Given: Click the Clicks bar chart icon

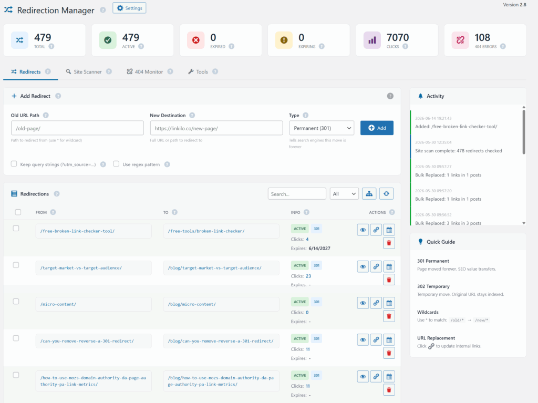Looking at the screenshot, I should click(x=373, y=40).
